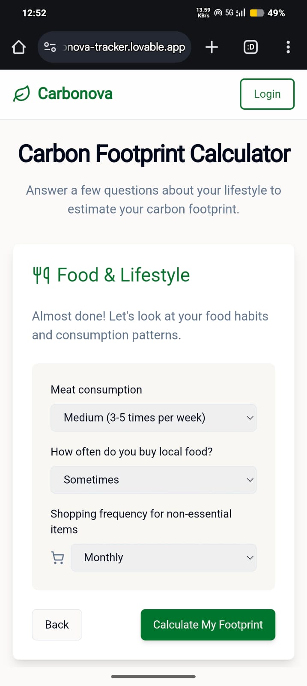
Task: Tap the shopping cart icon
Action: (57, 558)
